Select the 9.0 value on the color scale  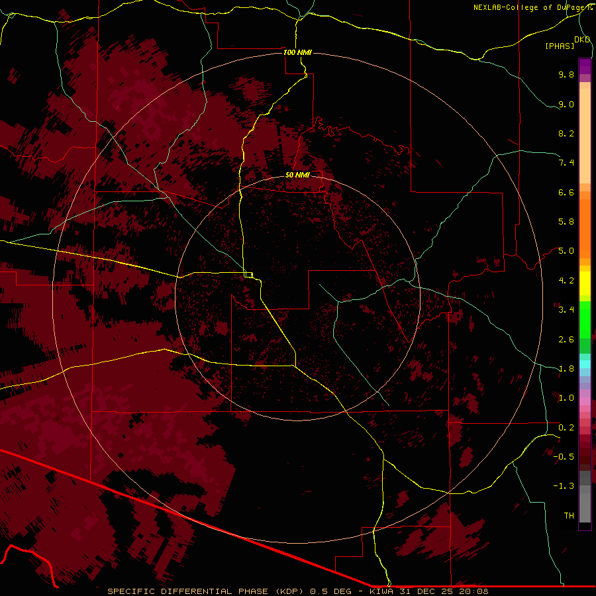[566, 104]
